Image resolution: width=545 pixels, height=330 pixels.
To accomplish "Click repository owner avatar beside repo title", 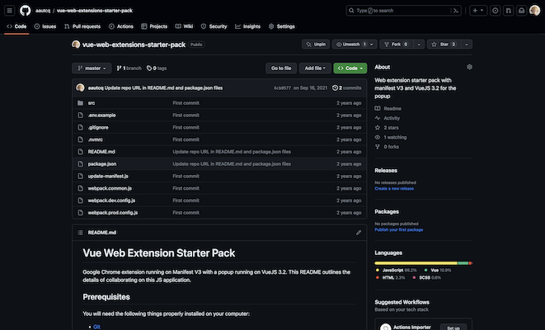I will [x=76, y=45].
